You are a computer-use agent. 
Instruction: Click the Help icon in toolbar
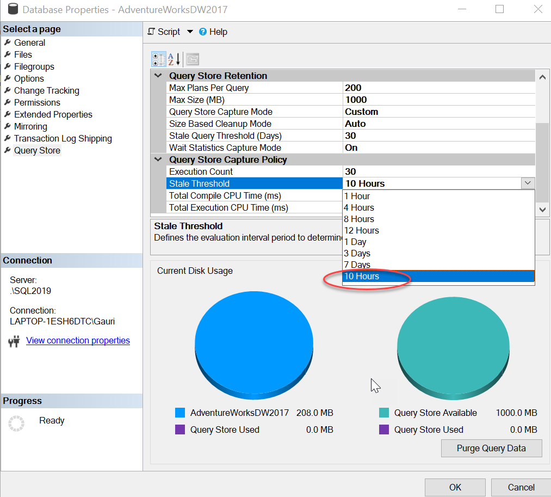pos(203,32)
